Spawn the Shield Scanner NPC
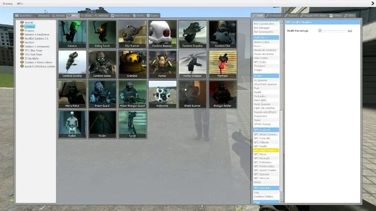 [193, 94]
